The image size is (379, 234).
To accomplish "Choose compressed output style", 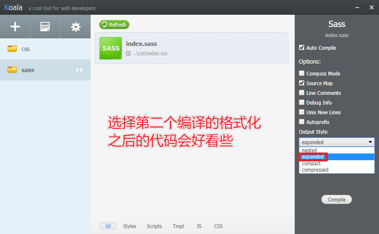I will pyautogui.click(x=337, y=169).
